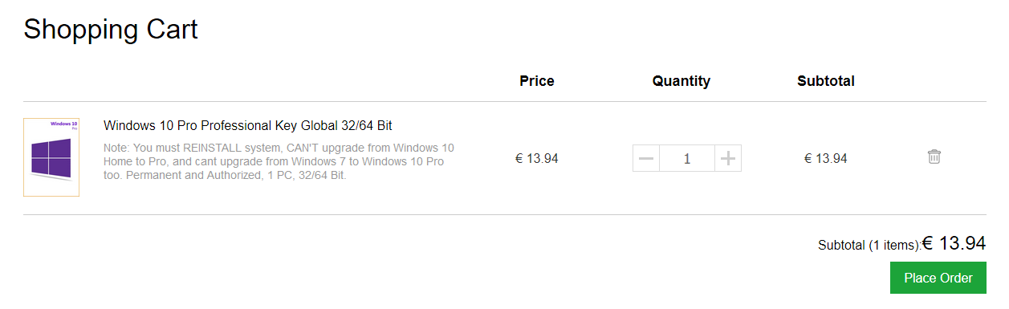
Task: Select the Quantity column header
Action: (681, 81)
